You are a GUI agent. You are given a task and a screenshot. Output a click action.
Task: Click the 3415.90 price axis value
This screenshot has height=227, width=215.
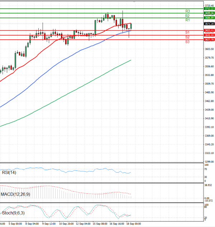[209, 119]
